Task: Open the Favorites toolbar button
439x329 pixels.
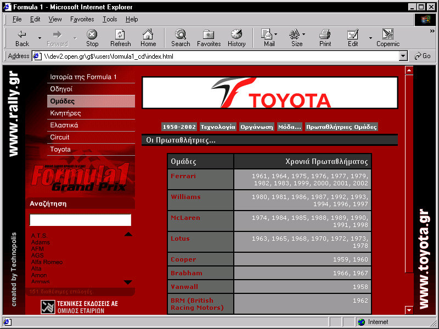Action: coord(209,38)
